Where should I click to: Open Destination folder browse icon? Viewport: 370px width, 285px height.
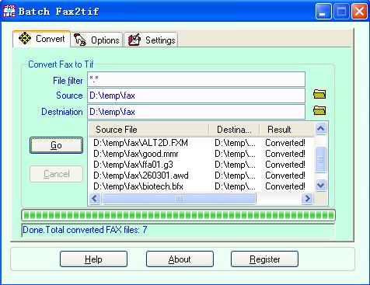pyautogui.click(x=319, y=110)
